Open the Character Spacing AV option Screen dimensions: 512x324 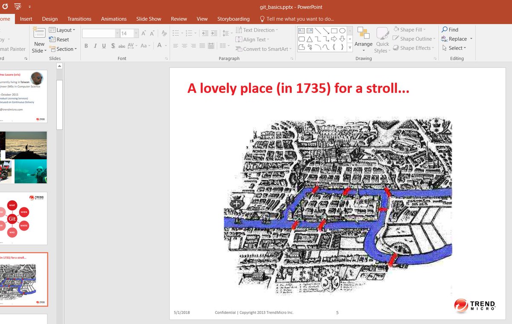[132, 46]
